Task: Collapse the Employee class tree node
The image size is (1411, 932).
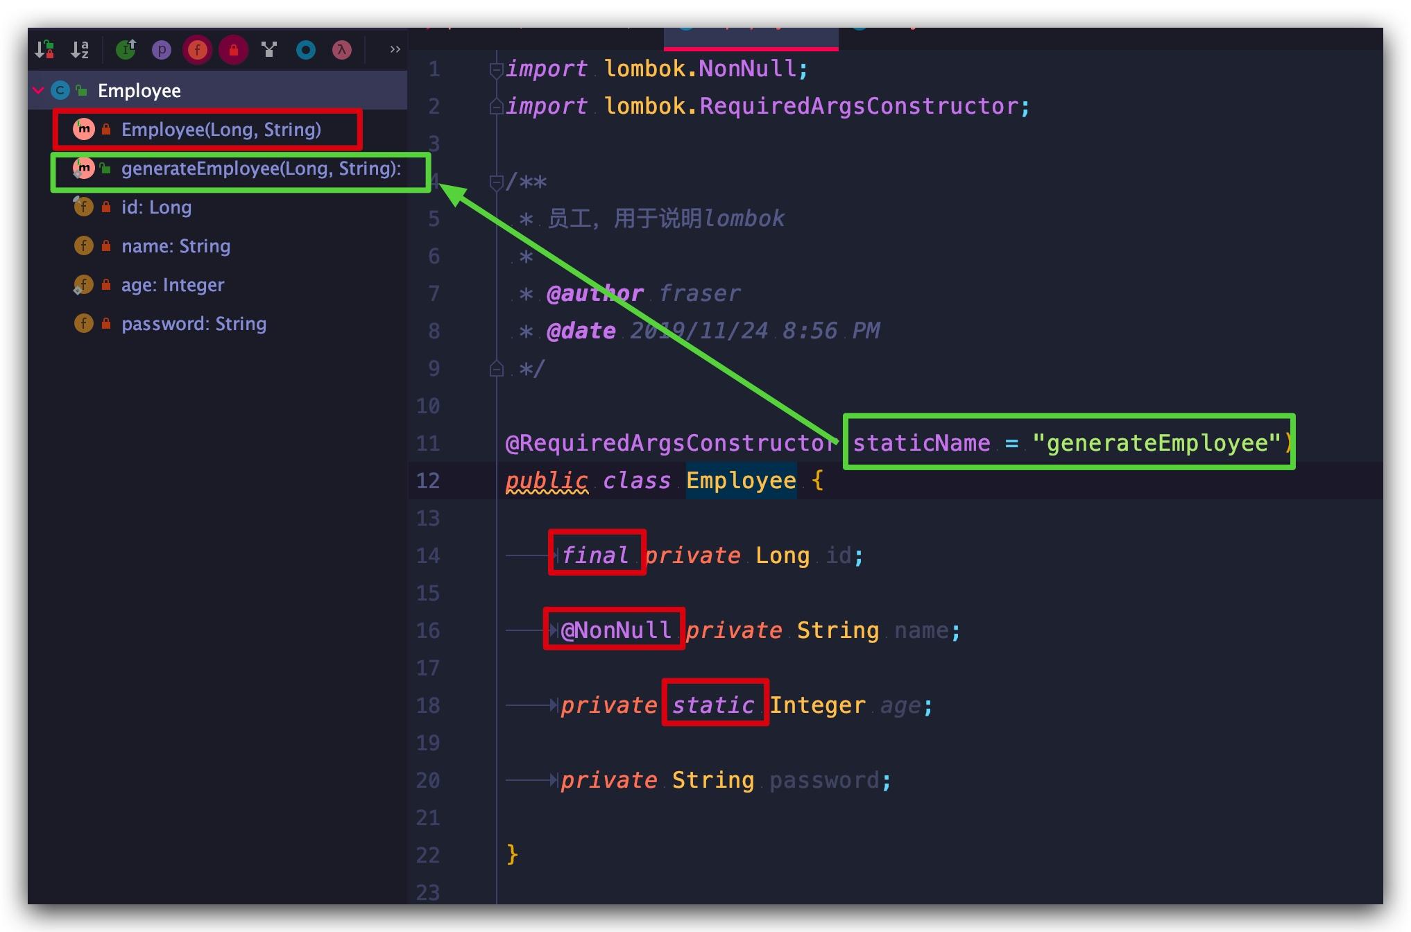Action: [39, 90]
